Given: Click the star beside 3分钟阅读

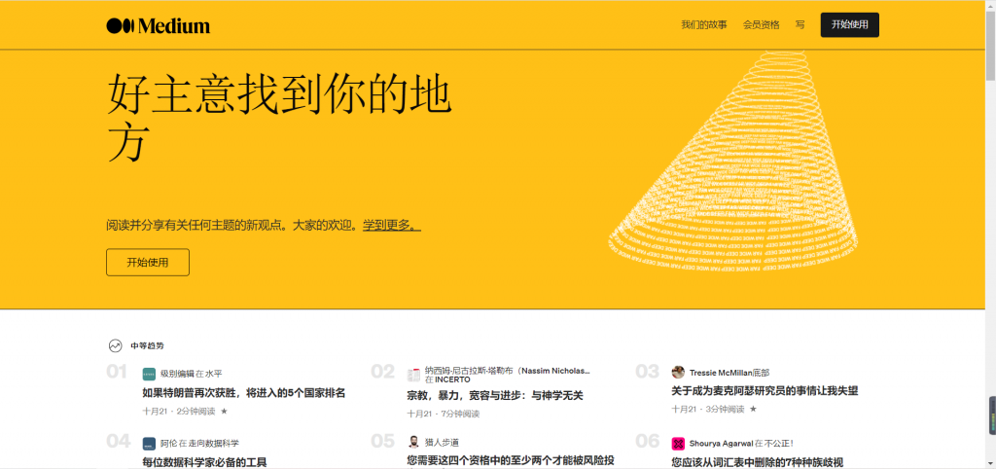Looking at the screenshot, I should (x=753, y=410).
